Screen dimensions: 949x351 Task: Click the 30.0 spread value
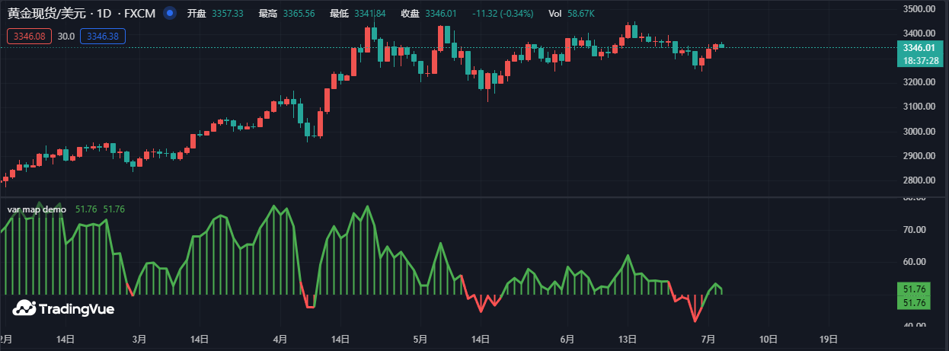[x=66, y=36]
